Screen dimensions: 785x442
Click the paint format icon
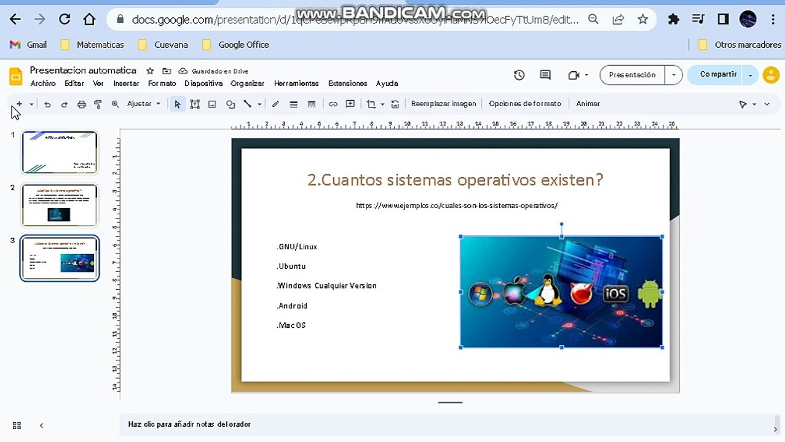pyautogui.click(x=98, y=104)
